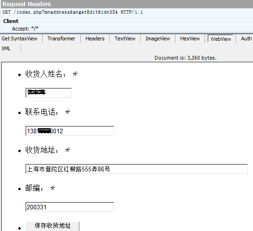Click the Request Headers title bar
This screenshot has height=231, width=253.
click(127, 4)
